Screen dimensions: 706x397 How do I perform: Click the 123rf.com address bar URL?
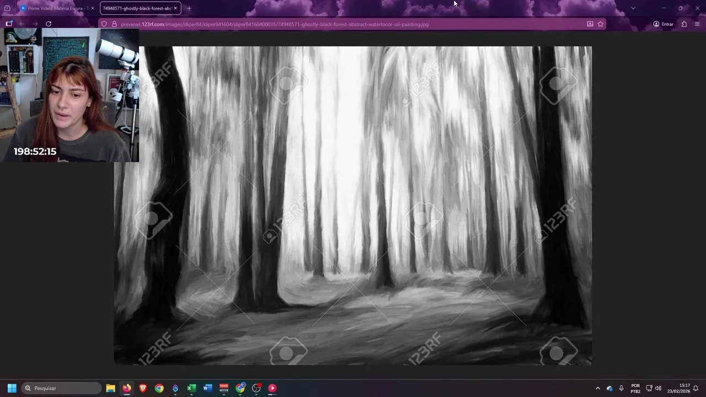[x=274, y=24]
